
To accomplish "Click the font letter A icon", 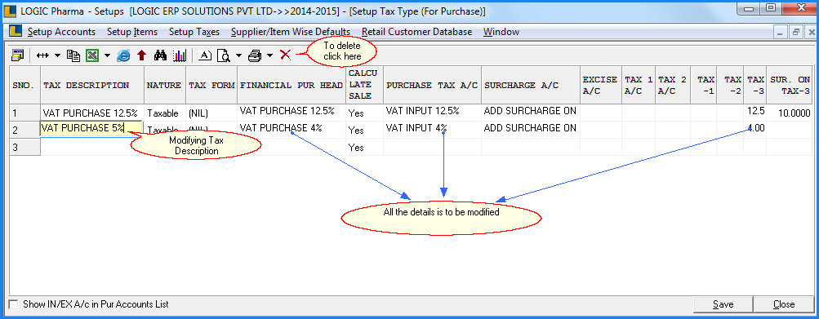I will pos(206,55).
